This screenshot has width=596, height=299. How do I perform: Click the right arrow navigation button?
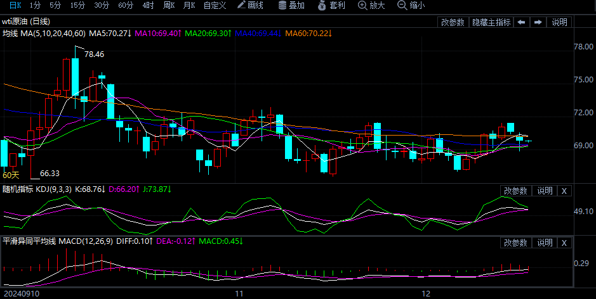click(x=538, y=22)
